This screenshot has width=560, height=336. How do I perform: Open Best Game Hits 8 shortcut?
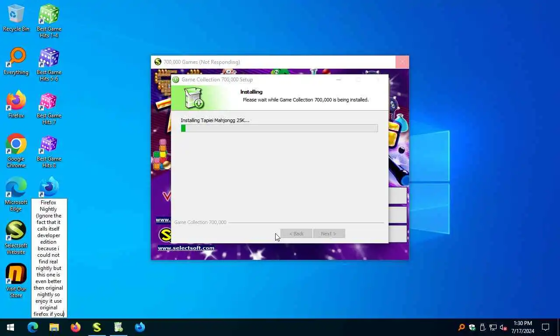[x=49, y=150]
